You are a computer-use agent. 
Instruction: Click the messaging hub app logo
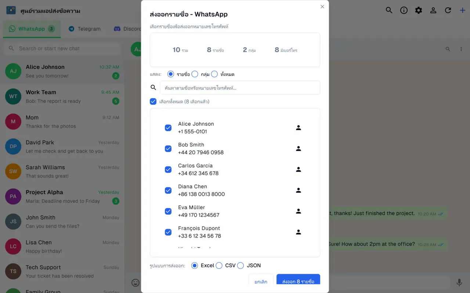pos(11,10)
